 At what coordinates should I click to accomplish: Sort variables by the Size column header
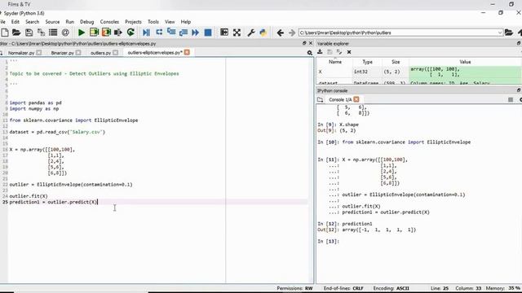pyautogui.click(x=396, y=62)
